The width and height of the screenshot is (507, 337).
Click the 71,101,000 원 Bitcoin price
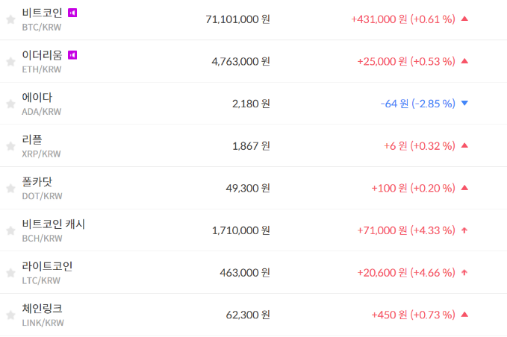(237, 19)
